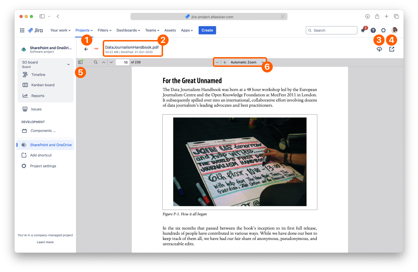Go to the next PDF page
The height and width of the screenshot is (272, 418).
(x=111, y=62)
